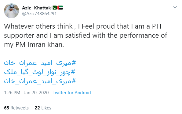Click the likes count number 22
This screenshot has height=114, width=182.
37,108
